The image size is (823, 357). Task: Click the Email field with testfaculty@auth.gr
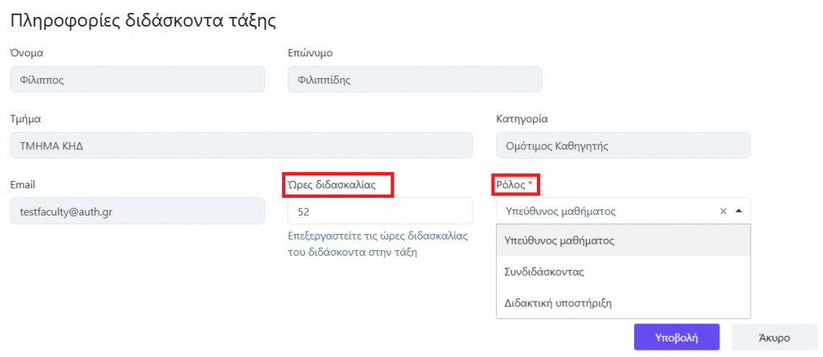pos(137,211)
